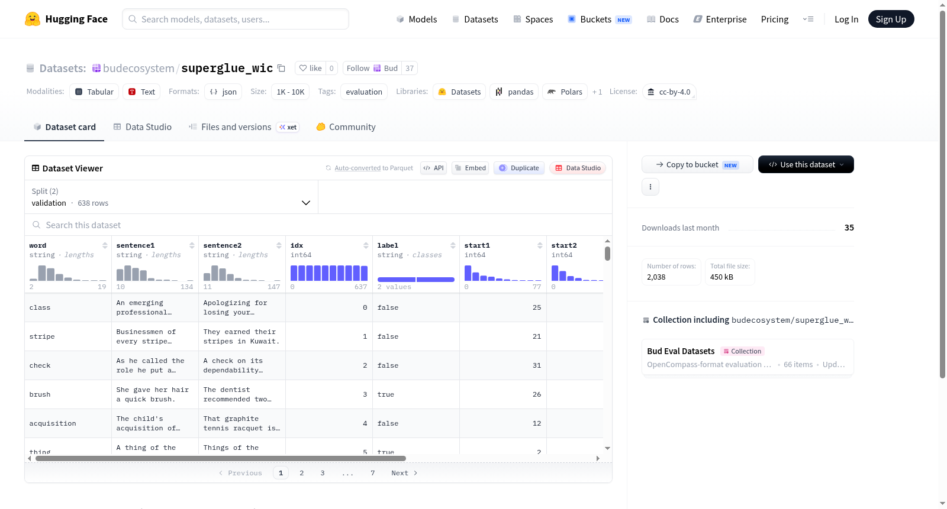947x509 pixels.
Task: Click the follower count 37
Action: coord(410,68)
